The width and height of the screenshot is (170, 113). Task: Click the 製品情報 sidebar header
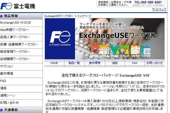click(x=21, y=16)
